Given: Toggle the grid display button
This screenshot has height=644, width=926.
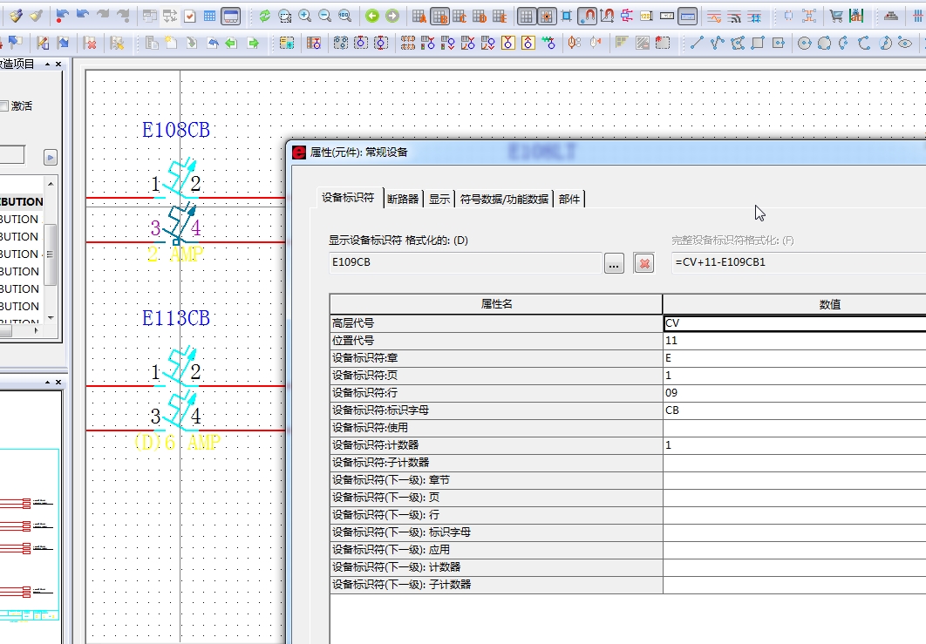Looking at the screenshot, I should click(527, 16).
